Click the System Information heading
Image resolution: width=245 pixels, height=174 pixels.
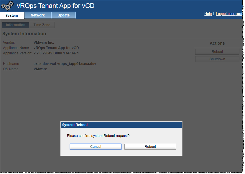(24, 34)
